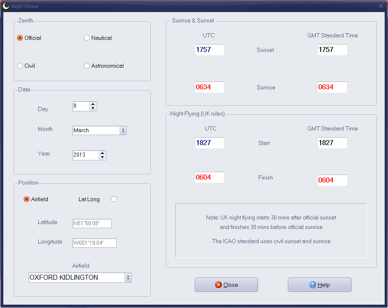Increase the Day value with up arrow
This screenshot has height=308, width=388.
pyautogui.click(x=93, y=104)
